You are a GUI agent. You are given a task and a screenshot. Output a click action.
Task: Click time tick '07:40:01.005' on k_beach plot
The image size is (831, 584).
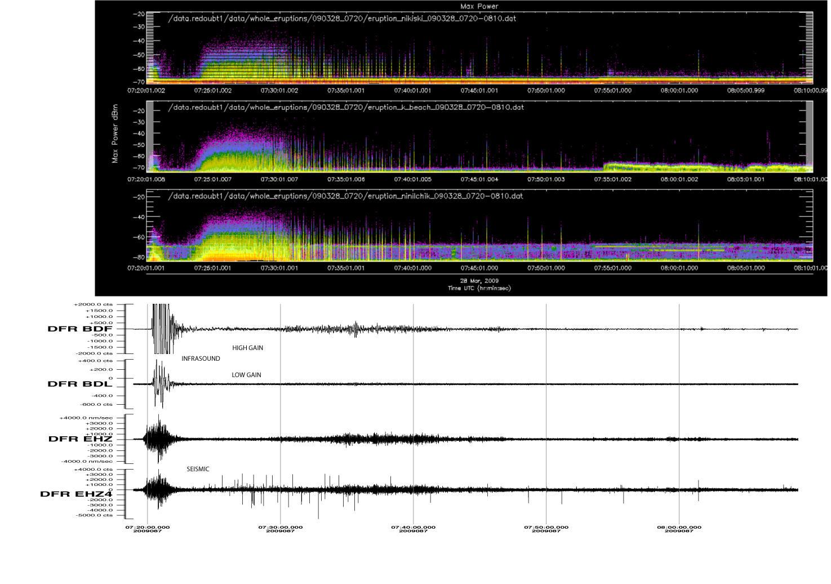coord(413,179)
